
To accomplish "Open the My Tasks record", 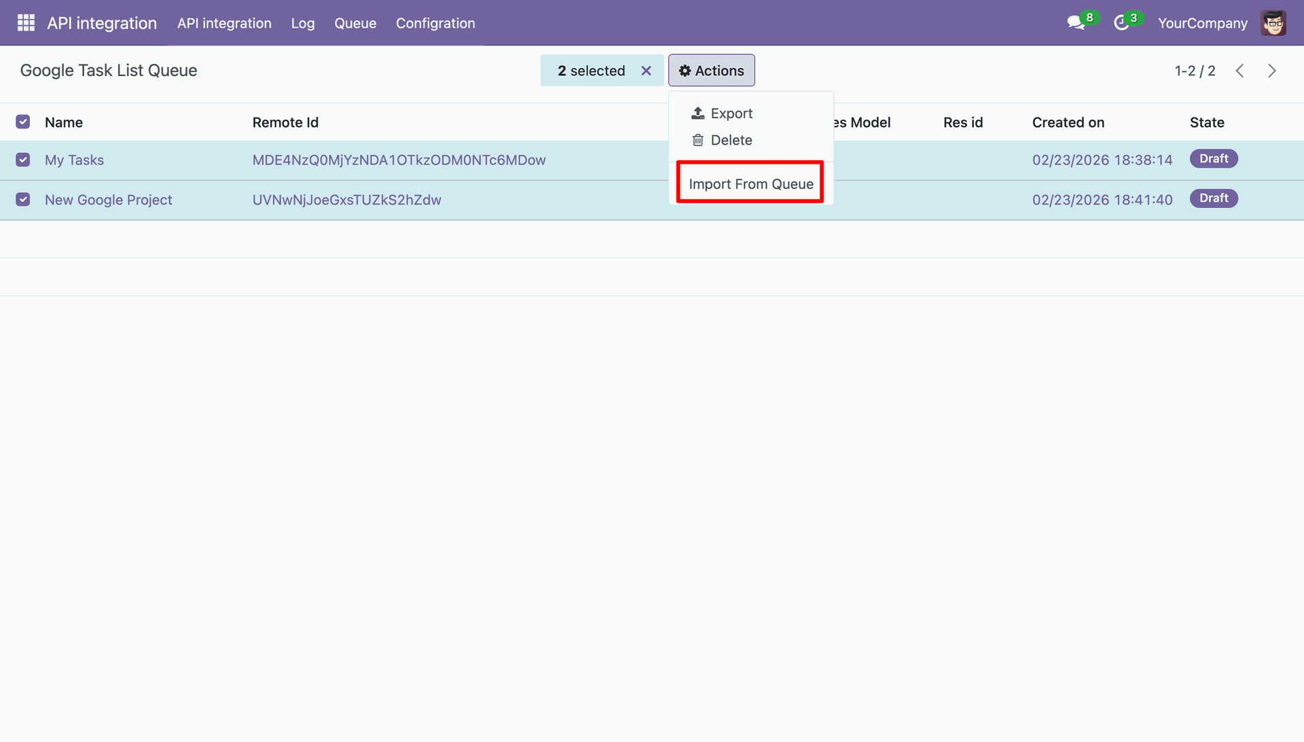I will click(x=74, y=160).
